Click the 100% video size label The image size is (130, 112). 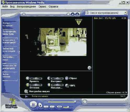click(72, 86)
